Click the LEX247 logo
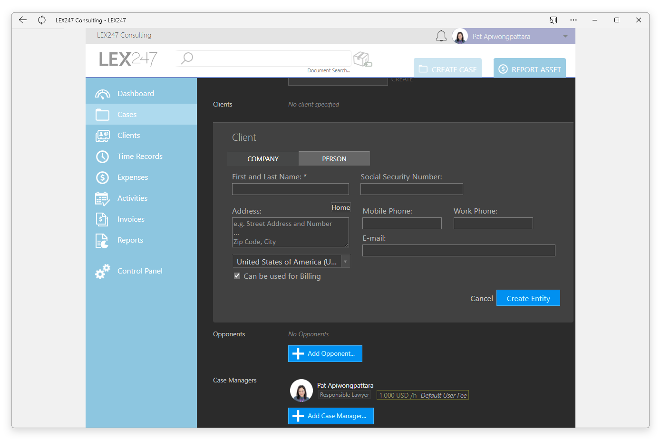This screenshot has height=440, width=661. click(x=128, y=59)
